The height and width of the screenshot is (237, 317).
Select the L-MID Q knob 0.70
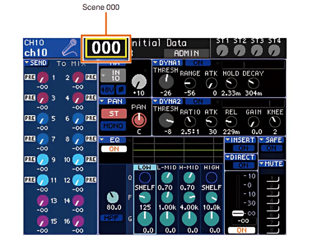167,178
